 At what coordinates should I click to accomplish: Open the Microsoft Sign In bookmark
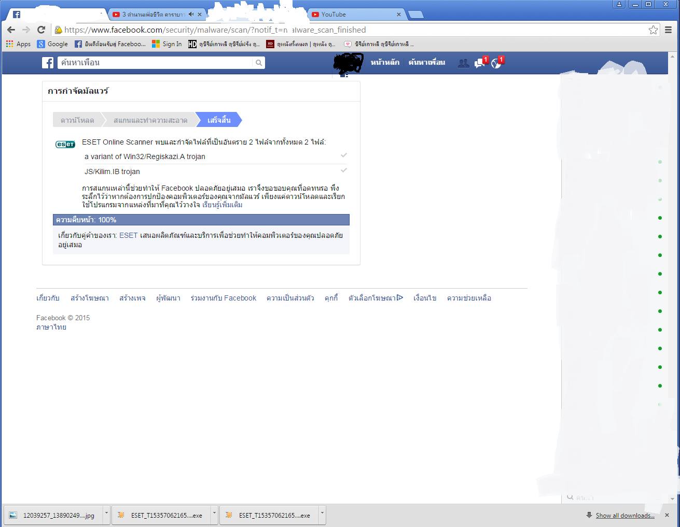[166, 44]
